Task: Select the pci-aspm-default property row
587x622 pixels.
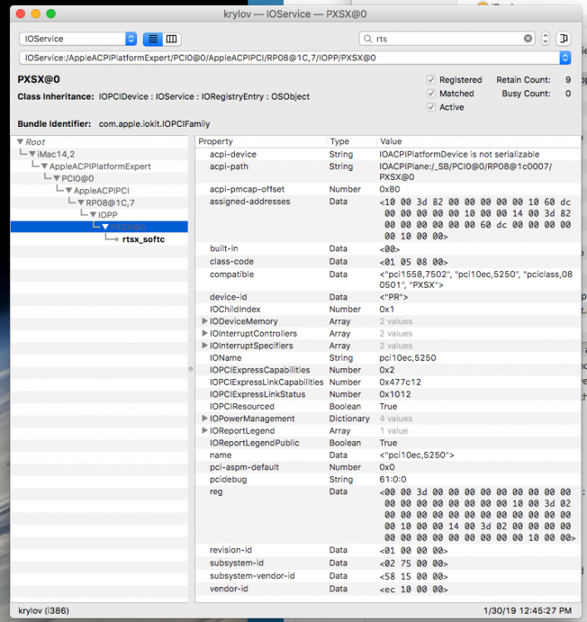Action: tap(388, 467)
